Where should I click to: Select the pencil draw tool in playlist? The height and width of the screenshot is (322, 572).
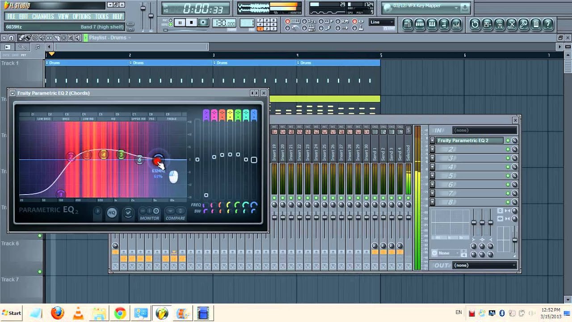(x=21, y=38)
